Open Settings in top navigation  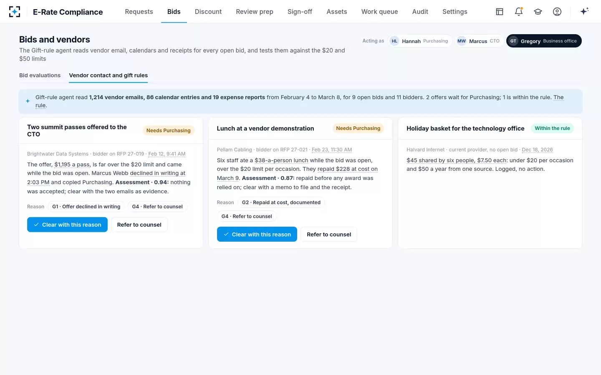[x=455, y=12]
